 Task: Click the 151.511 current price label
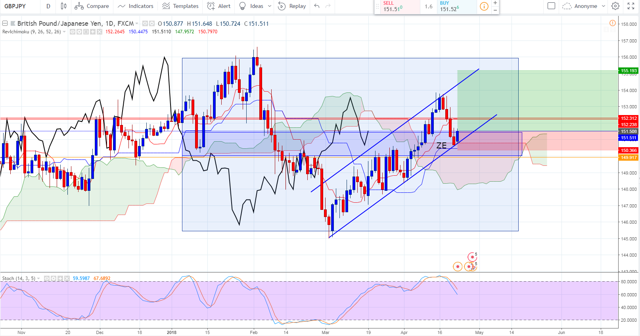tap(629, 138)
